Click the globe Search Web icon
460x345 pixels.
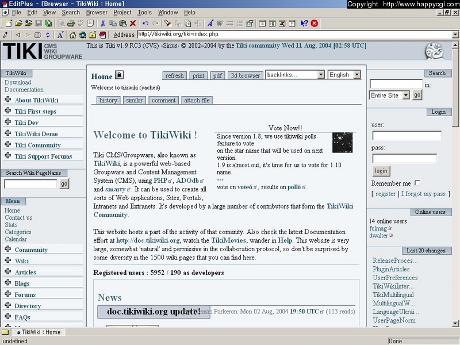click(x=82, y=35)
